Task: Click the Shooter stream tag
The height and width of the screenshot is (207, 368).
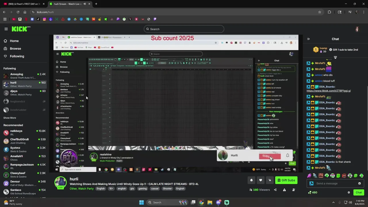Action: [x=167, y=189]
